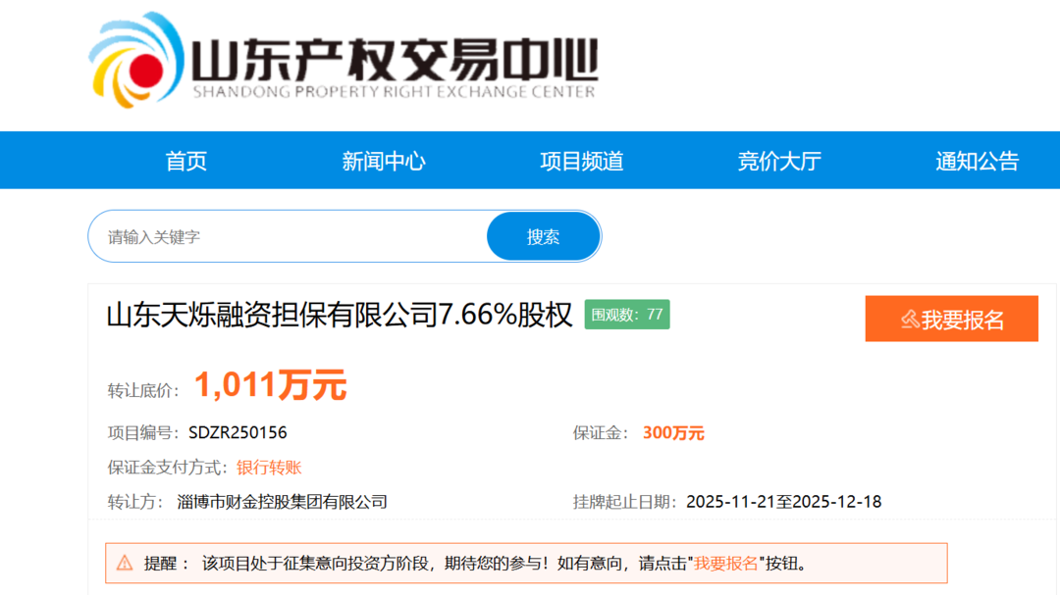Click project number SDZR250156
The image size is (1060, 595).
click(238, 432)
